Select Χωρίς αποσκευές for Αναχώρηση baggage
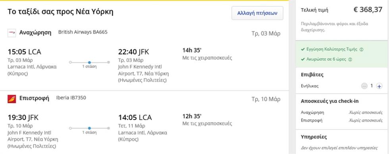Screen dimensions: 389x154 pos(366,113)
